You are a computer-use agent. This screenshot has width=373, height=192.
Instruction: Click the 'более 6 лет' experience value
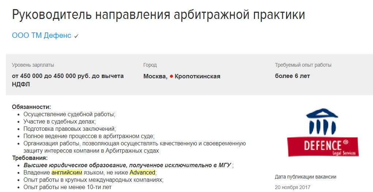(x=292, y=76)
